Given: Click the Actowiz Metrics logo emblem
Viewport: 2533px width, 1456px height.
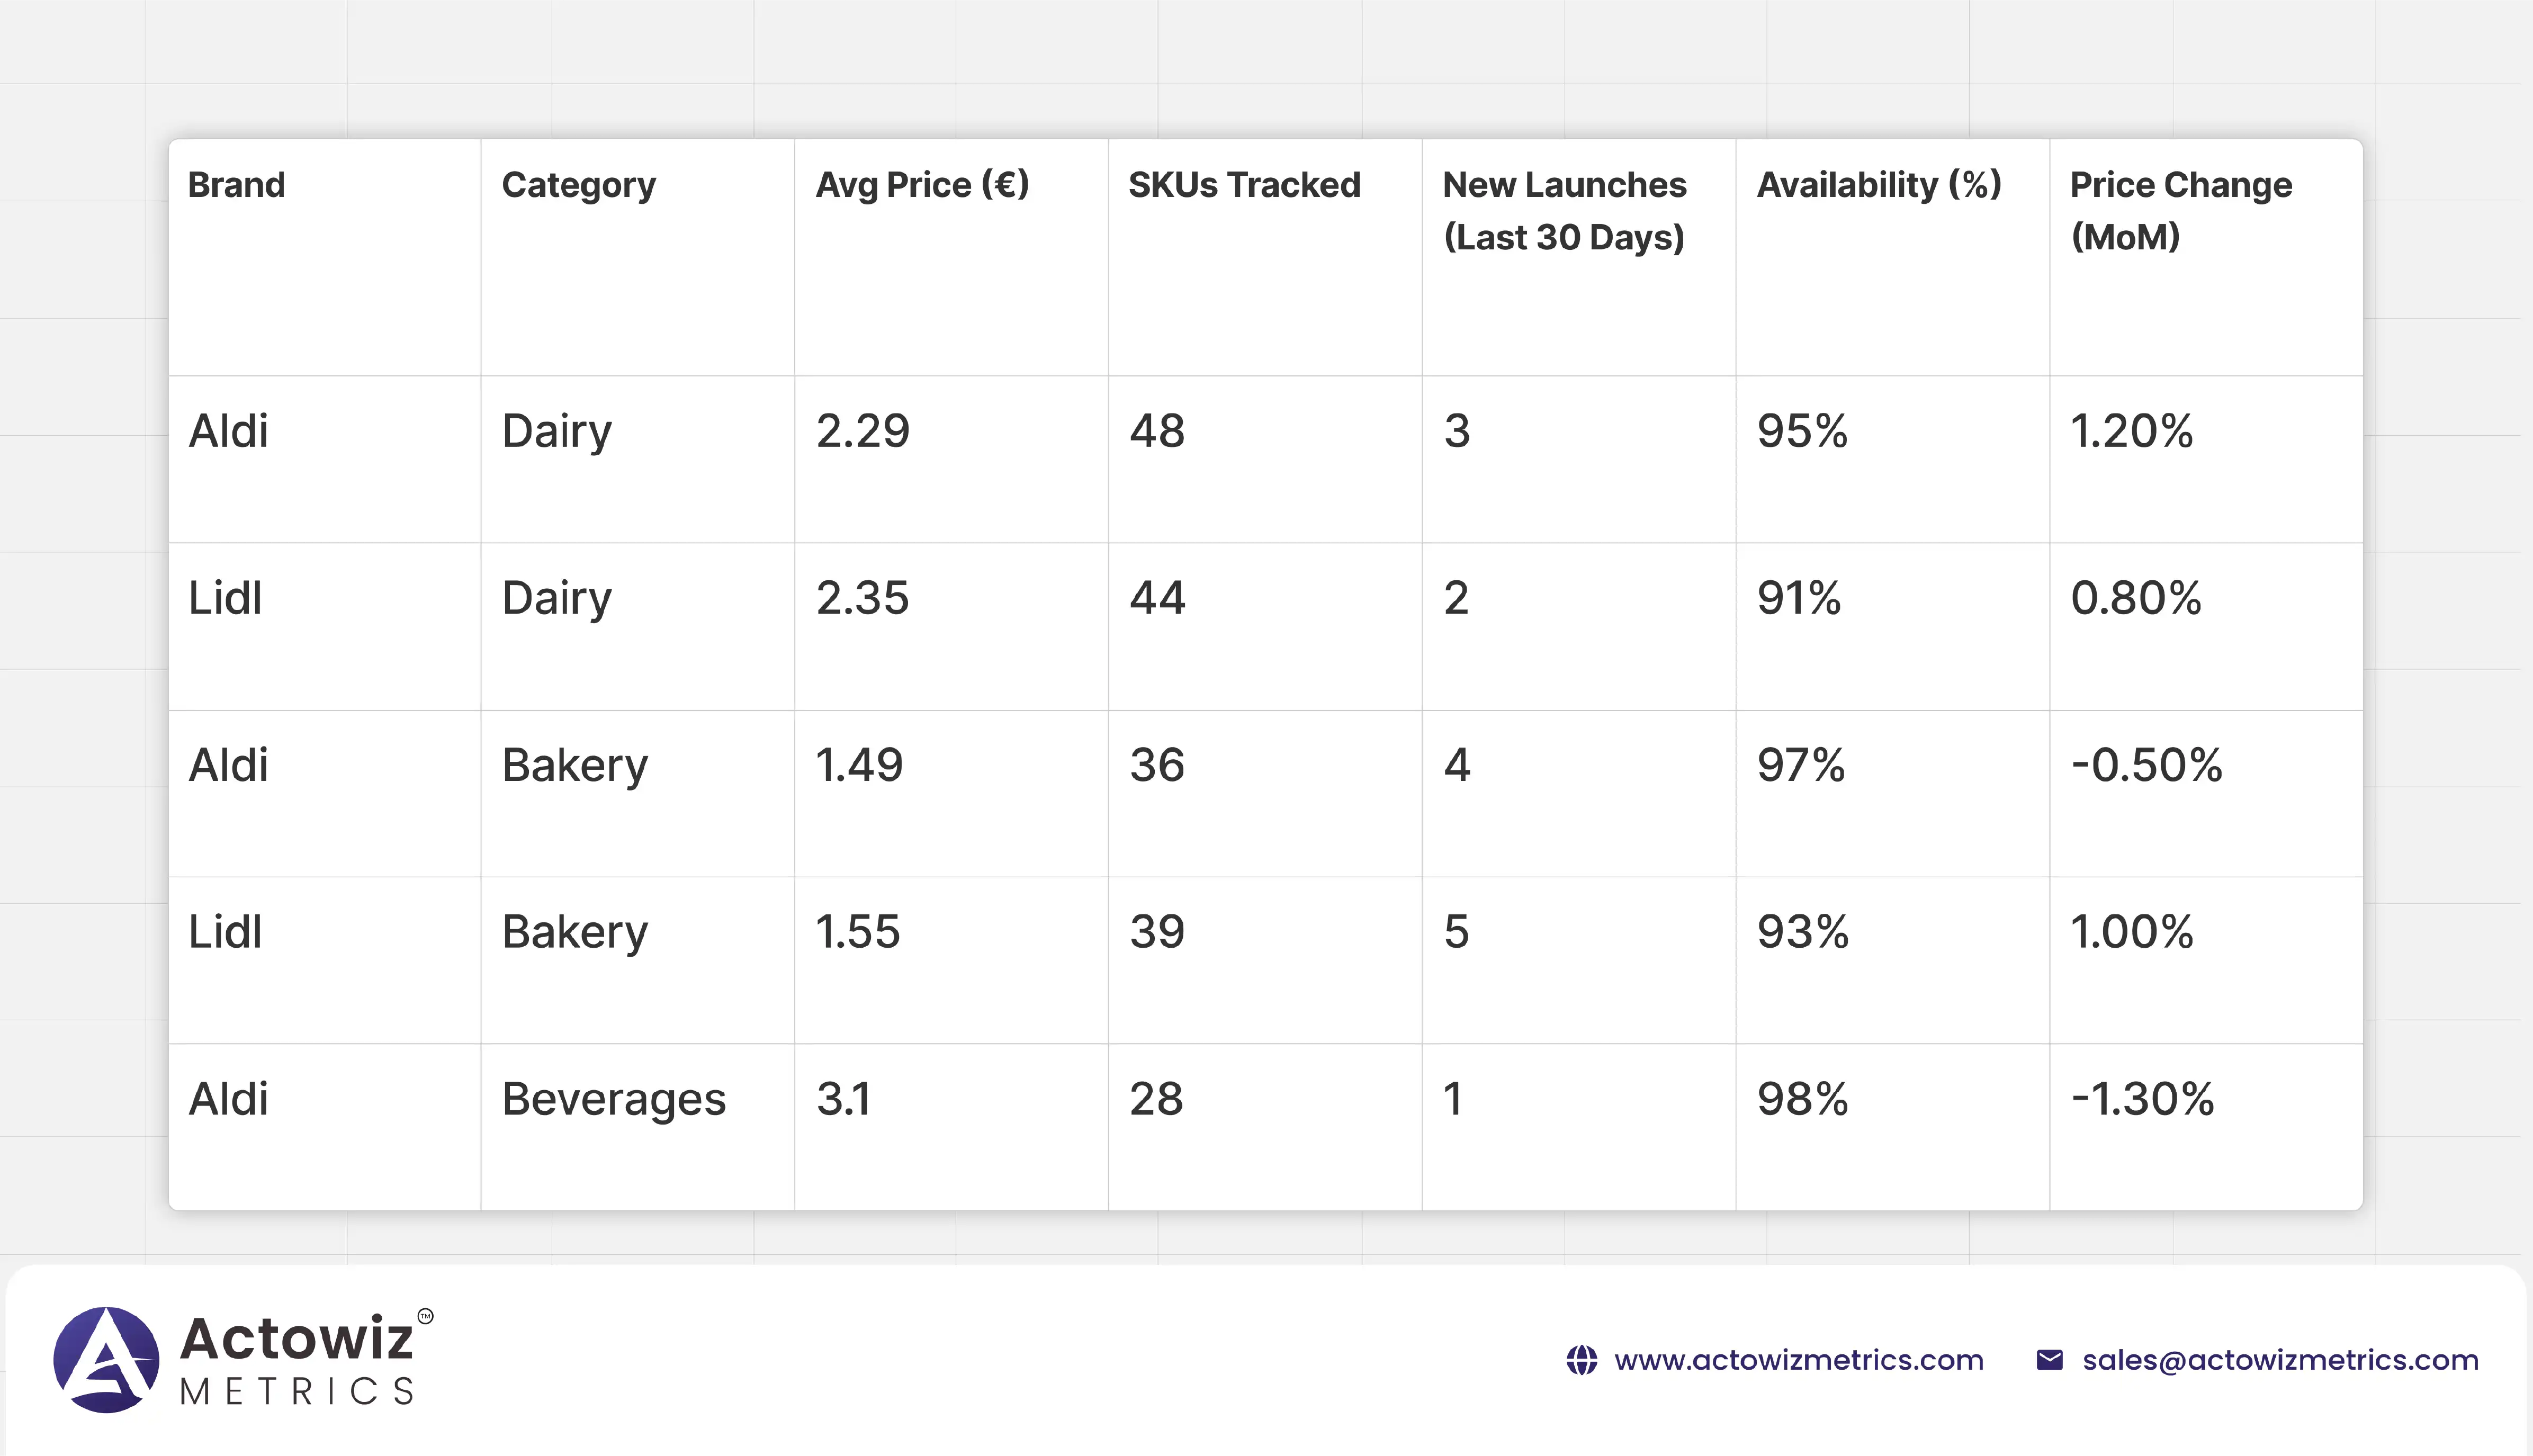Looking at the screenshot, I should (x=106, y=1360).
